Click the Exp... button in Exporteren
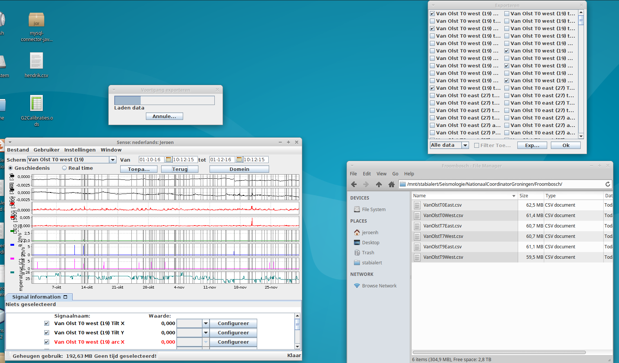 pyautogui.click(x=532, y=146)
